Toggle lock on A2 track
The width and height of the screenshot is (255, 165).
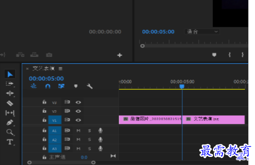pos(44,139)
